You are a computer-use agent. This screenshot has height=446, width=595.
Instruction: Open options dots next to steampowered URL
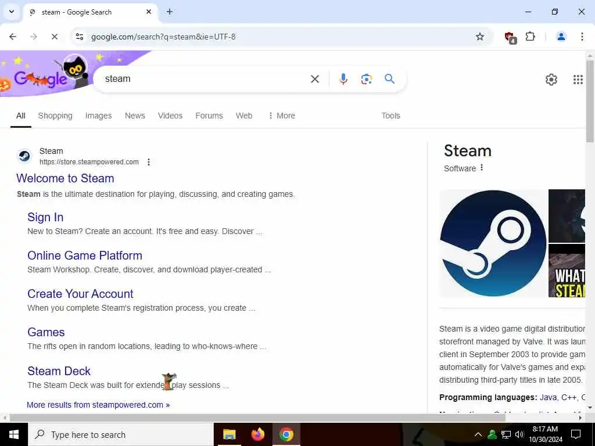pos(149,162)
